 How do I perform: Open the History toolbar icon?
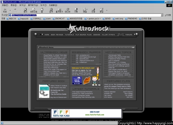point(76,10)
